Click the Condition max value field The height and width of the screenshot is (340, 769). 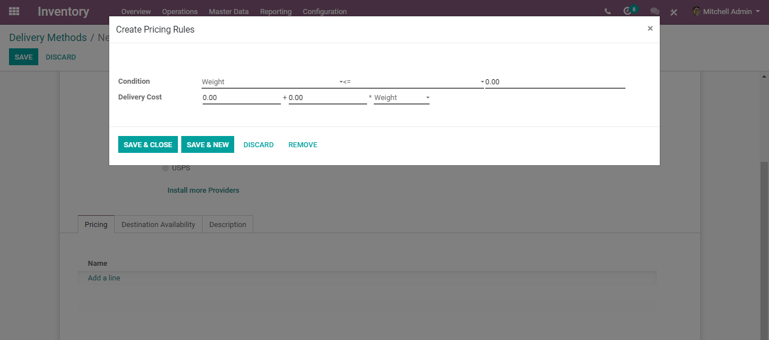click(555, 82)
